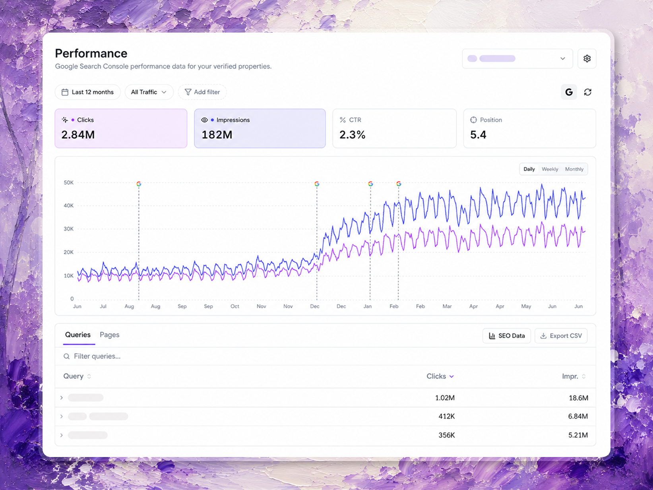
Task: Click the Google update marker near January
Action: click(370, 184)
